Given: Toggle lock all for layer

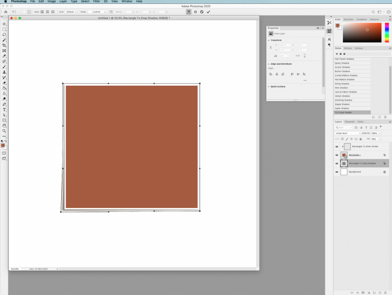Looking at the screenshot, I should (x=361, y=139).
